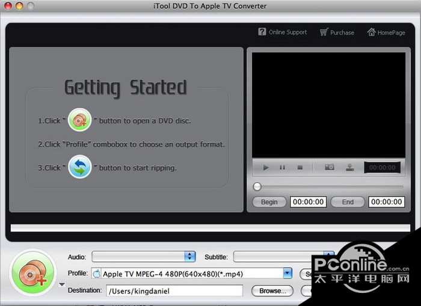
Task: Click the Online Support question mark icon
Action: pyautogui.click(x=262, y=32)
